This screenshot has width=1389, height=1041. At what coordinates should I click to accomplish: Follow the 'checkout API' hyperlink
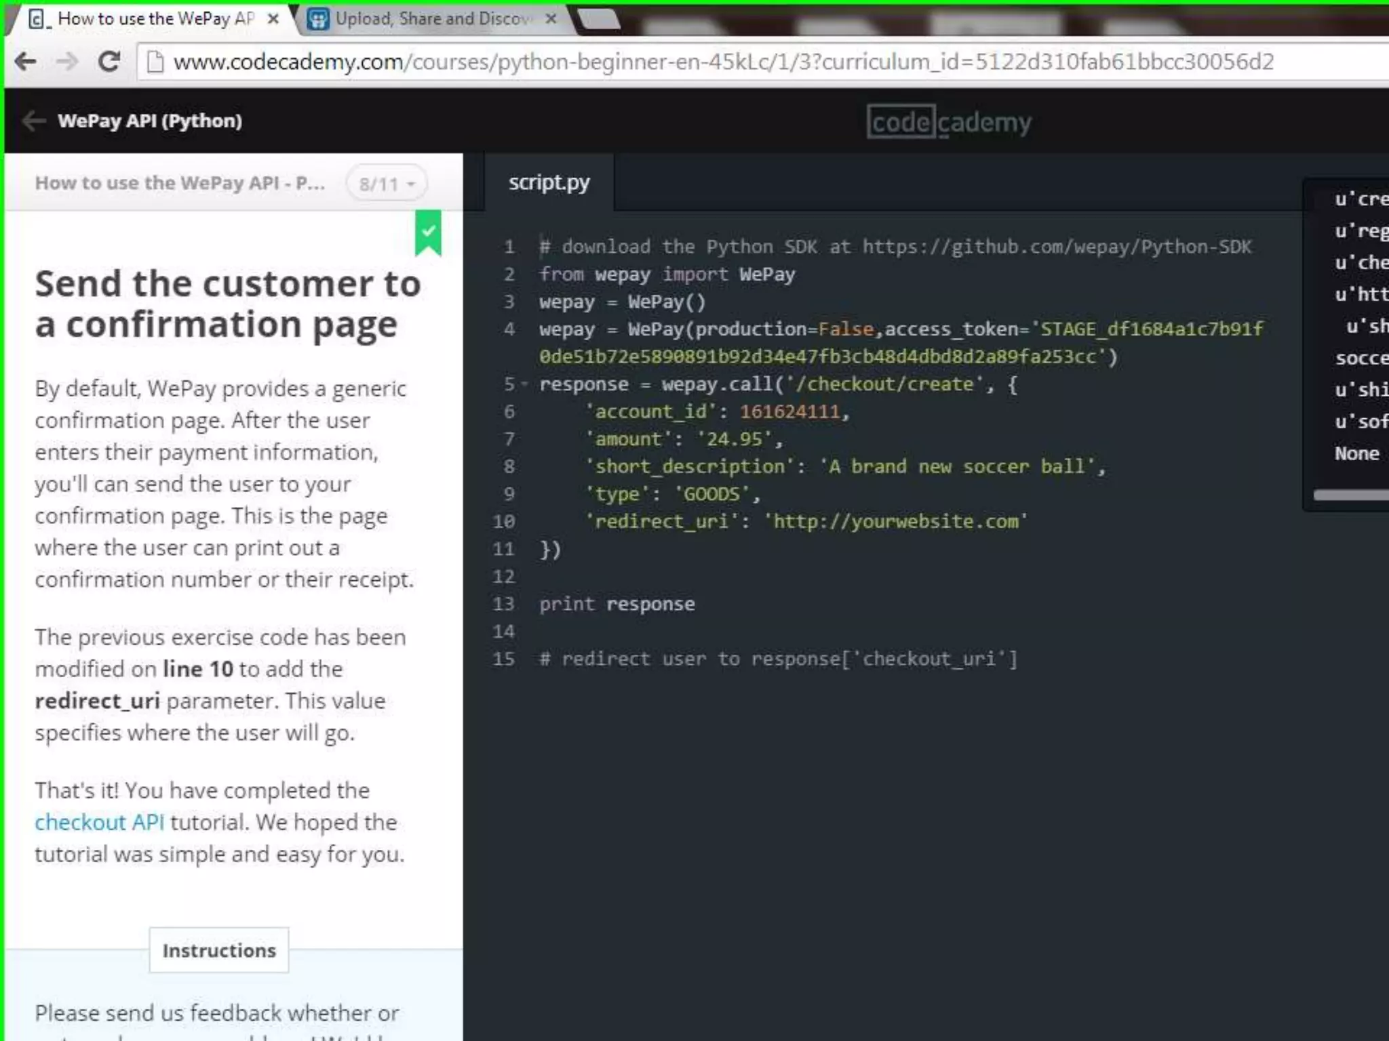(x=100, y=822)
